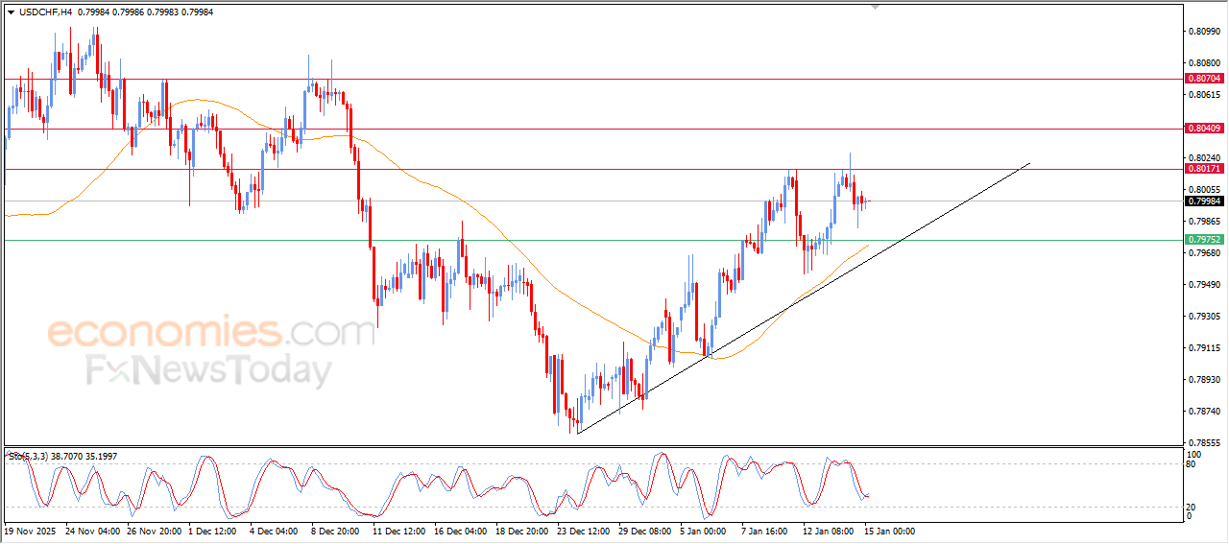1229x544 pixels.
Task: Click the chart shift triangle marker at top
Action: [875, 7]
